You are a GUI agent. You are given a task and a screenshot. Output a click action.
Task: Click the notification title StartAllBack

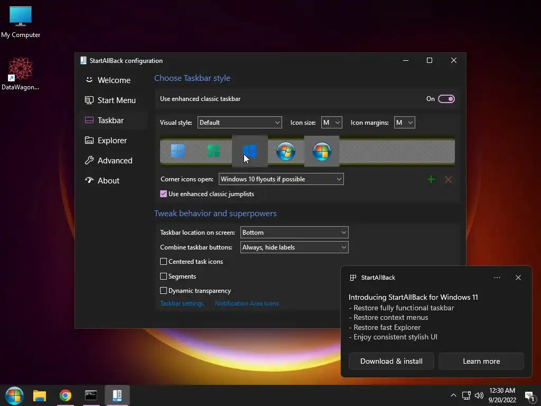click(378, 278)
